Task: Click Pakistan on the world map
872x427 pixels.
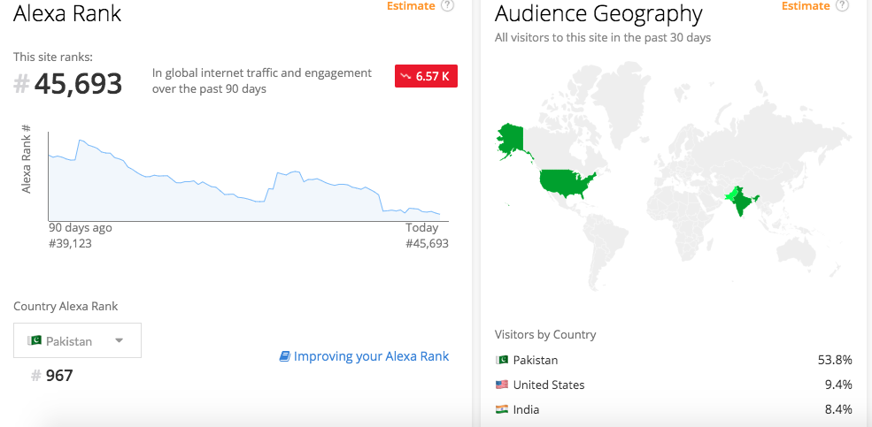Action: [x=731, y=195]
